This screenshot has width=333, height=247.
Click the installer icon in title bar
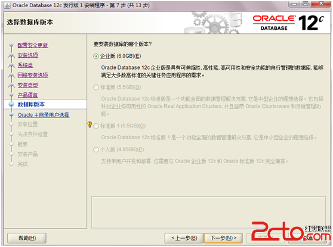(7, 5)
